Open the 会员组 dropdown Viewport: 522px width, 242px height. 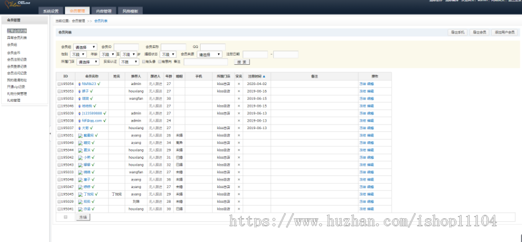(85, 47)
